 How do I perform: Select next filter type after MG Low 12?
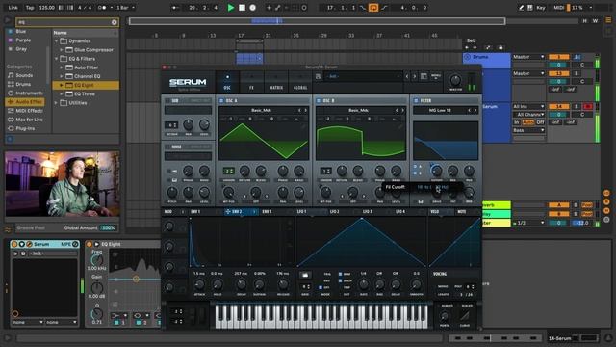pyautogui.click(x=475, y=111)
